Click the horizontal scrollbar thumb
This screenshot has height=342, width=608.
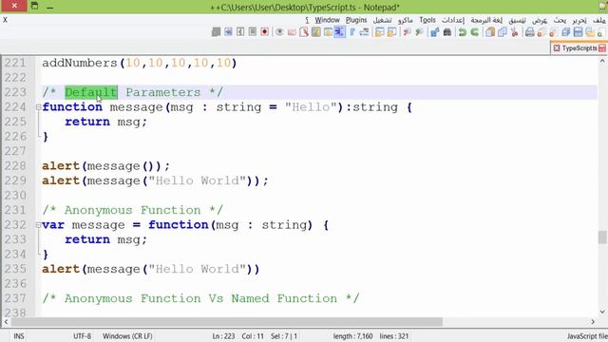(227, 322)
